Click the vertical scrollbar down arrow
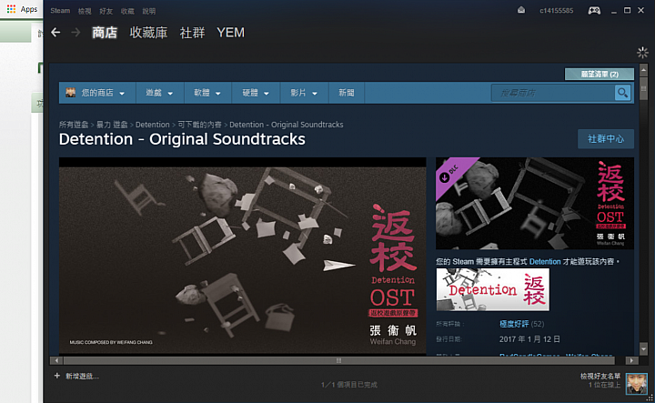 tap(643, 348)
